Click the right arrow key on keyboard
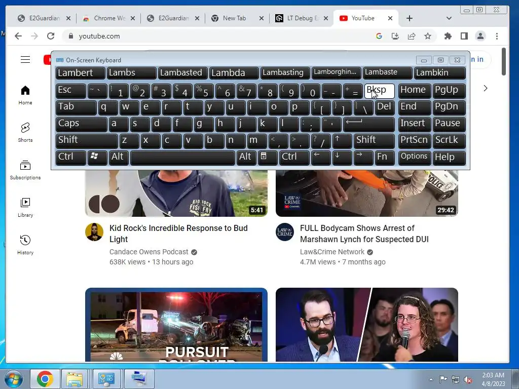The height and width of the screenshot is (389, 519). click(363, 158)
